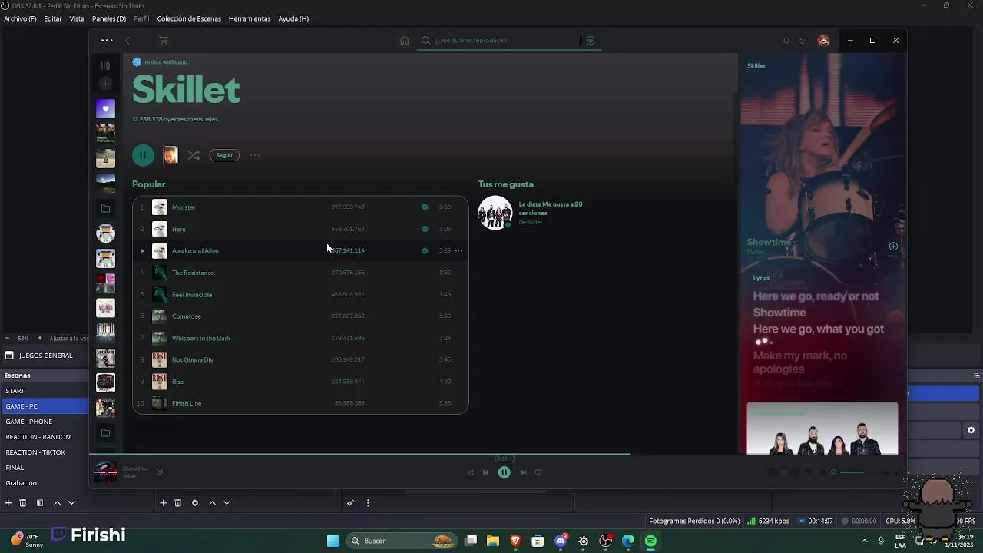This screenshot has height=553, width=983.
Task: Add a scene with the OBS plus icon
Action: tap(8, 503)
